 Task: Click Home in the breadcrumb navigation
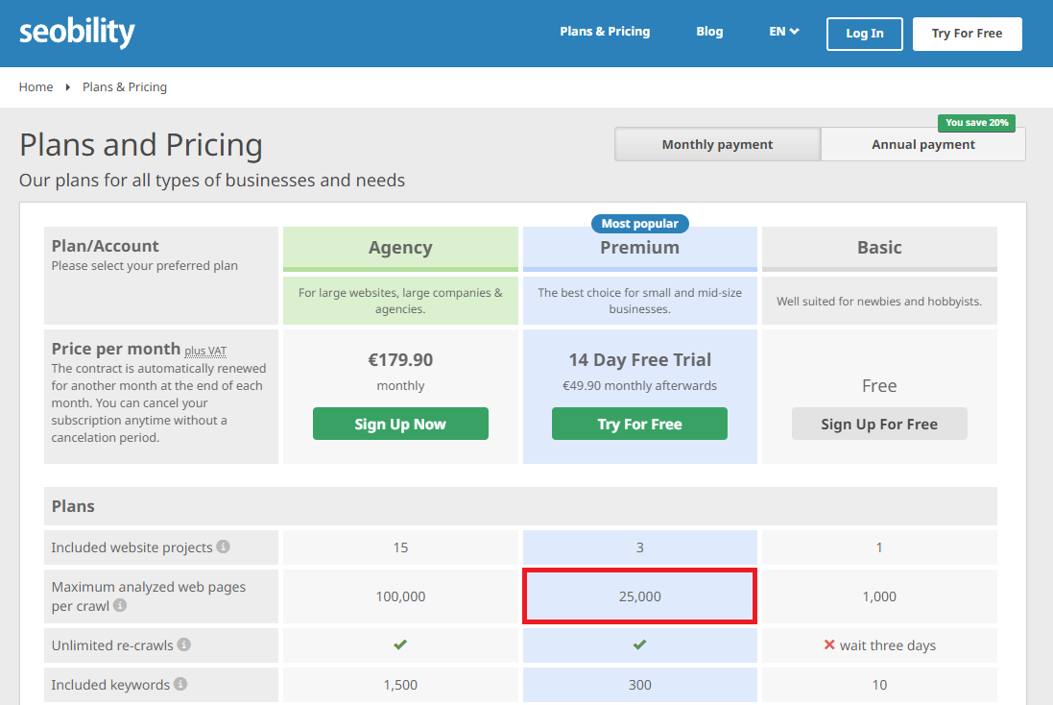click(x=36, y=86)
